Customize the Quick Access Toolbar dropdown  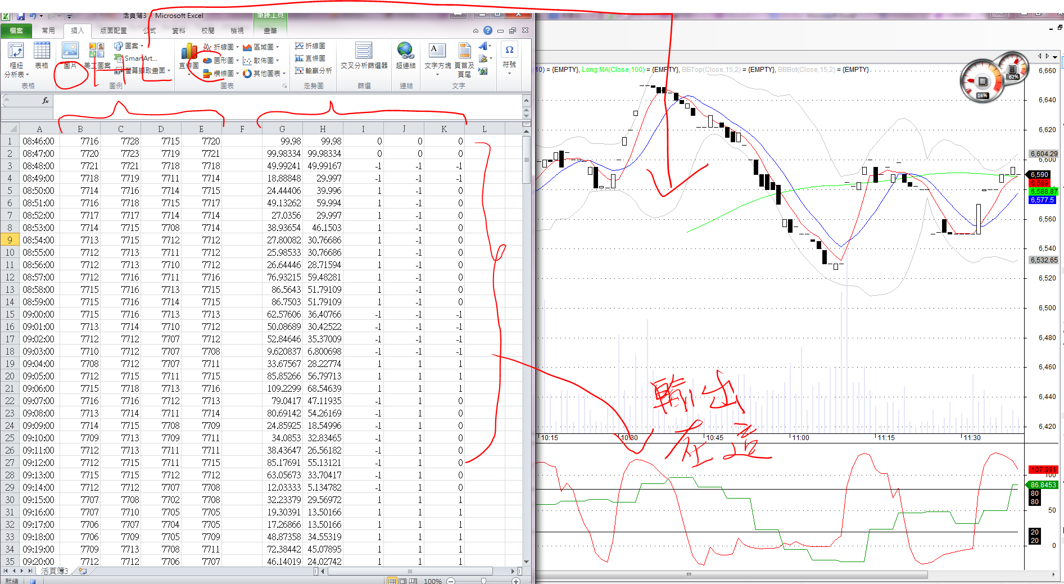coord(69,16)
